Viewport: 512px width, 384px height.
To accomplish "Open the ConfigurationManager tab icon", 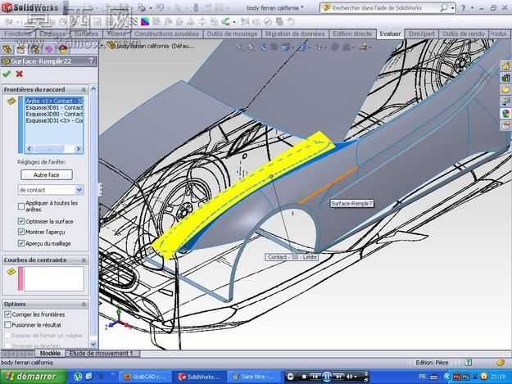I will click(34, 49).
